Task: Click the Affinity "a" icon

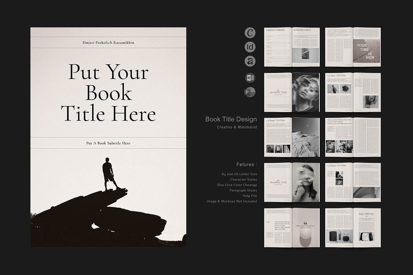Action: pyautogui.click(x=250, y=61)
